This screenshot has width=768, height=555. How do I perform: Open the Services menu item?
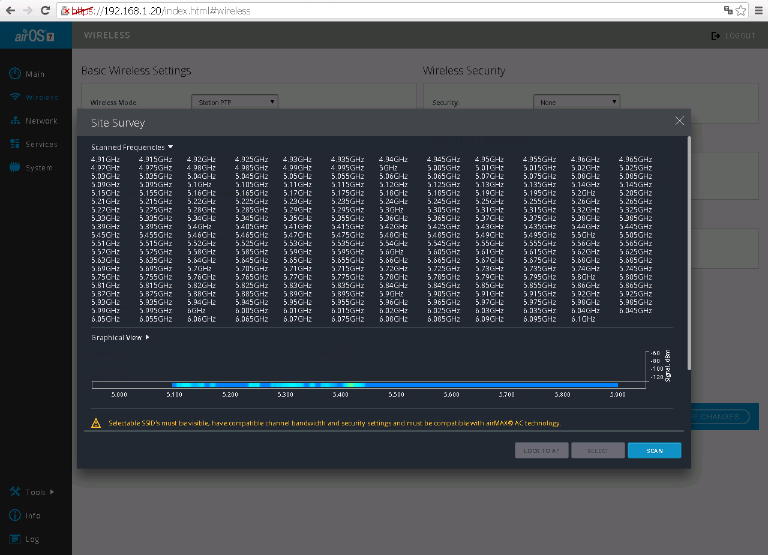[41, 144]
